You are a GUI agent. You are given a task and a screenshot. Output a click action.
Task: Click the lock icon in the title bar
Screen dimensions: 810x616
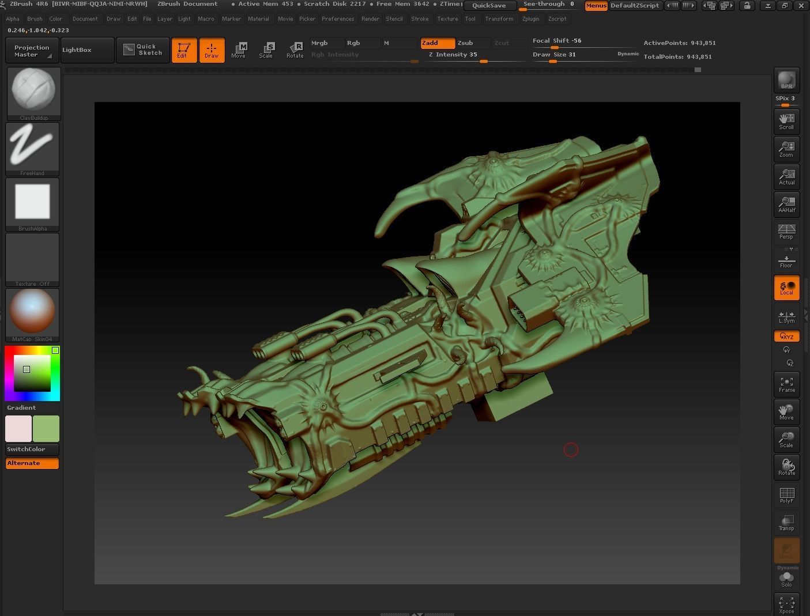pyautogui.click(x=747, y=6)
